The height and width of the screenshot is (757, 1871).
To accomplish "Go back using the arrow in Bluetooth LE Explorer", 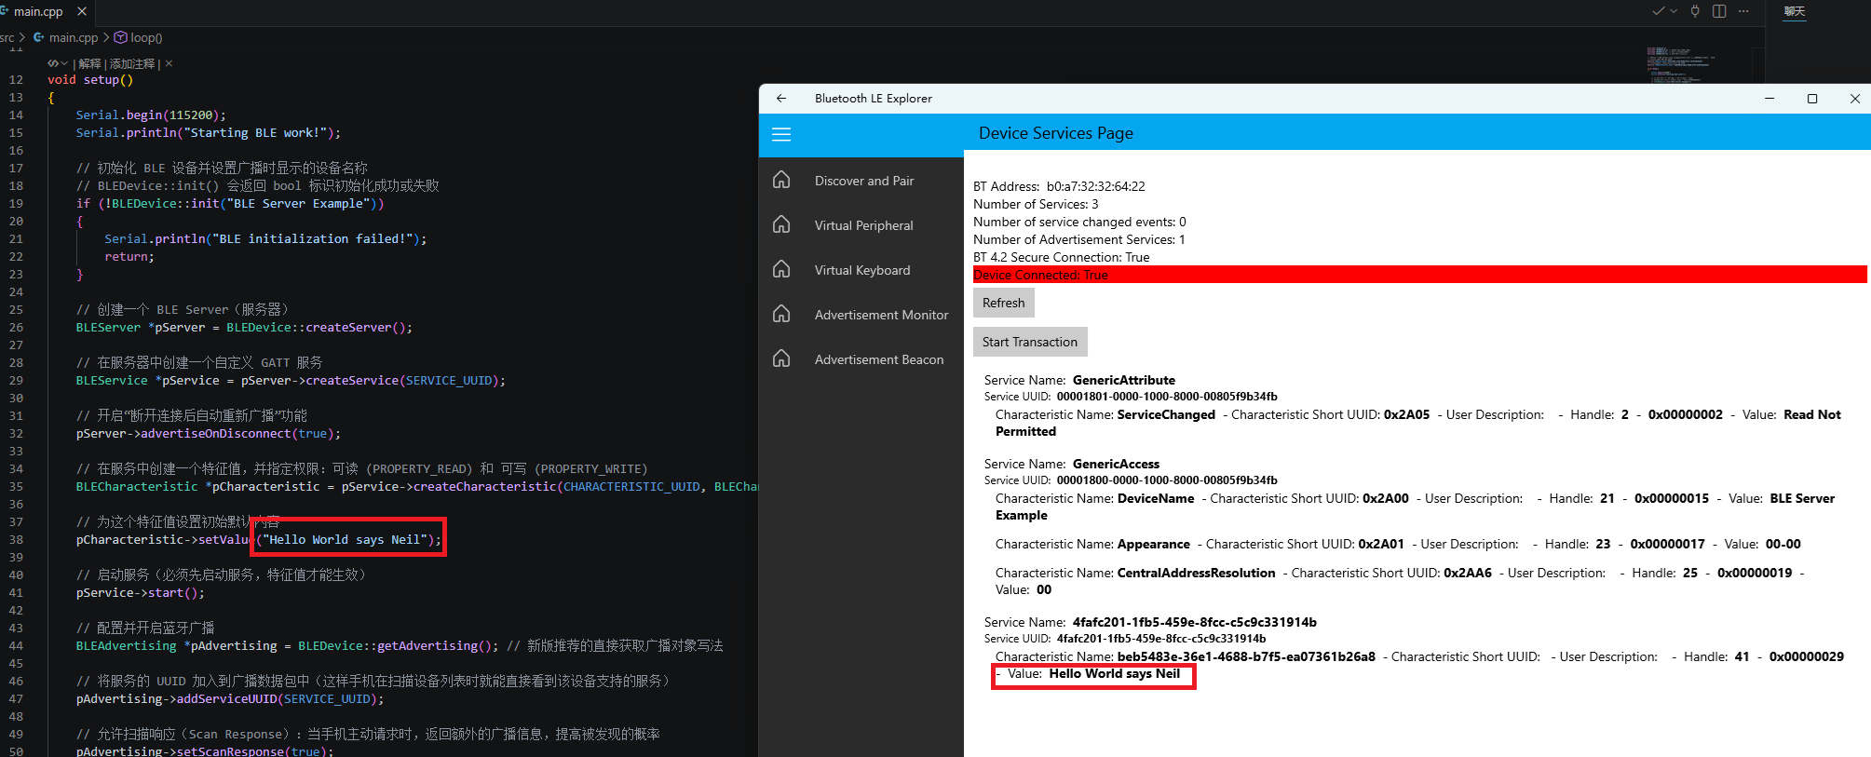I will click(x=781, y=98).
